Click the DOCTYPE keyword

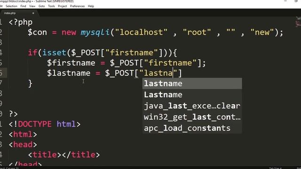35,124
